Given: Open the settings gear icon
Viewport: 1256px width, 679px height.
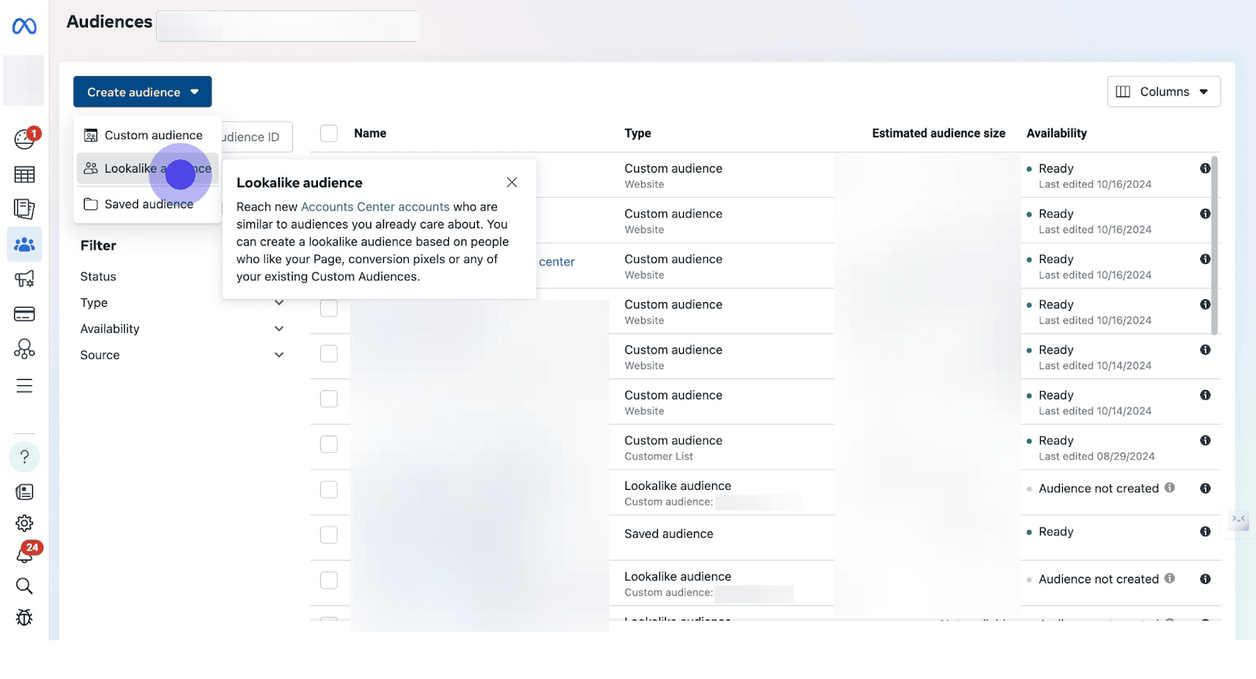Looking at the screenshot, I should tap(24, 523).
